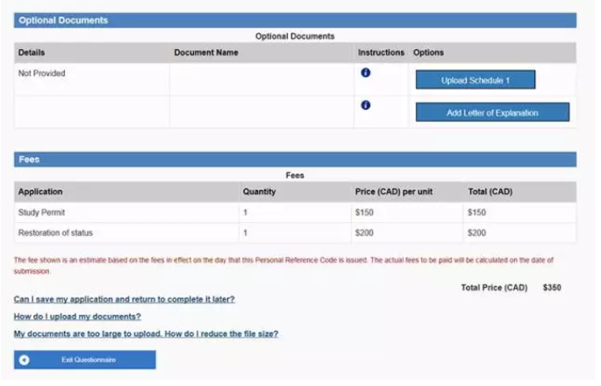
Task: Open the 'My documents are too large' help link
Action: (x=146, y=334)
